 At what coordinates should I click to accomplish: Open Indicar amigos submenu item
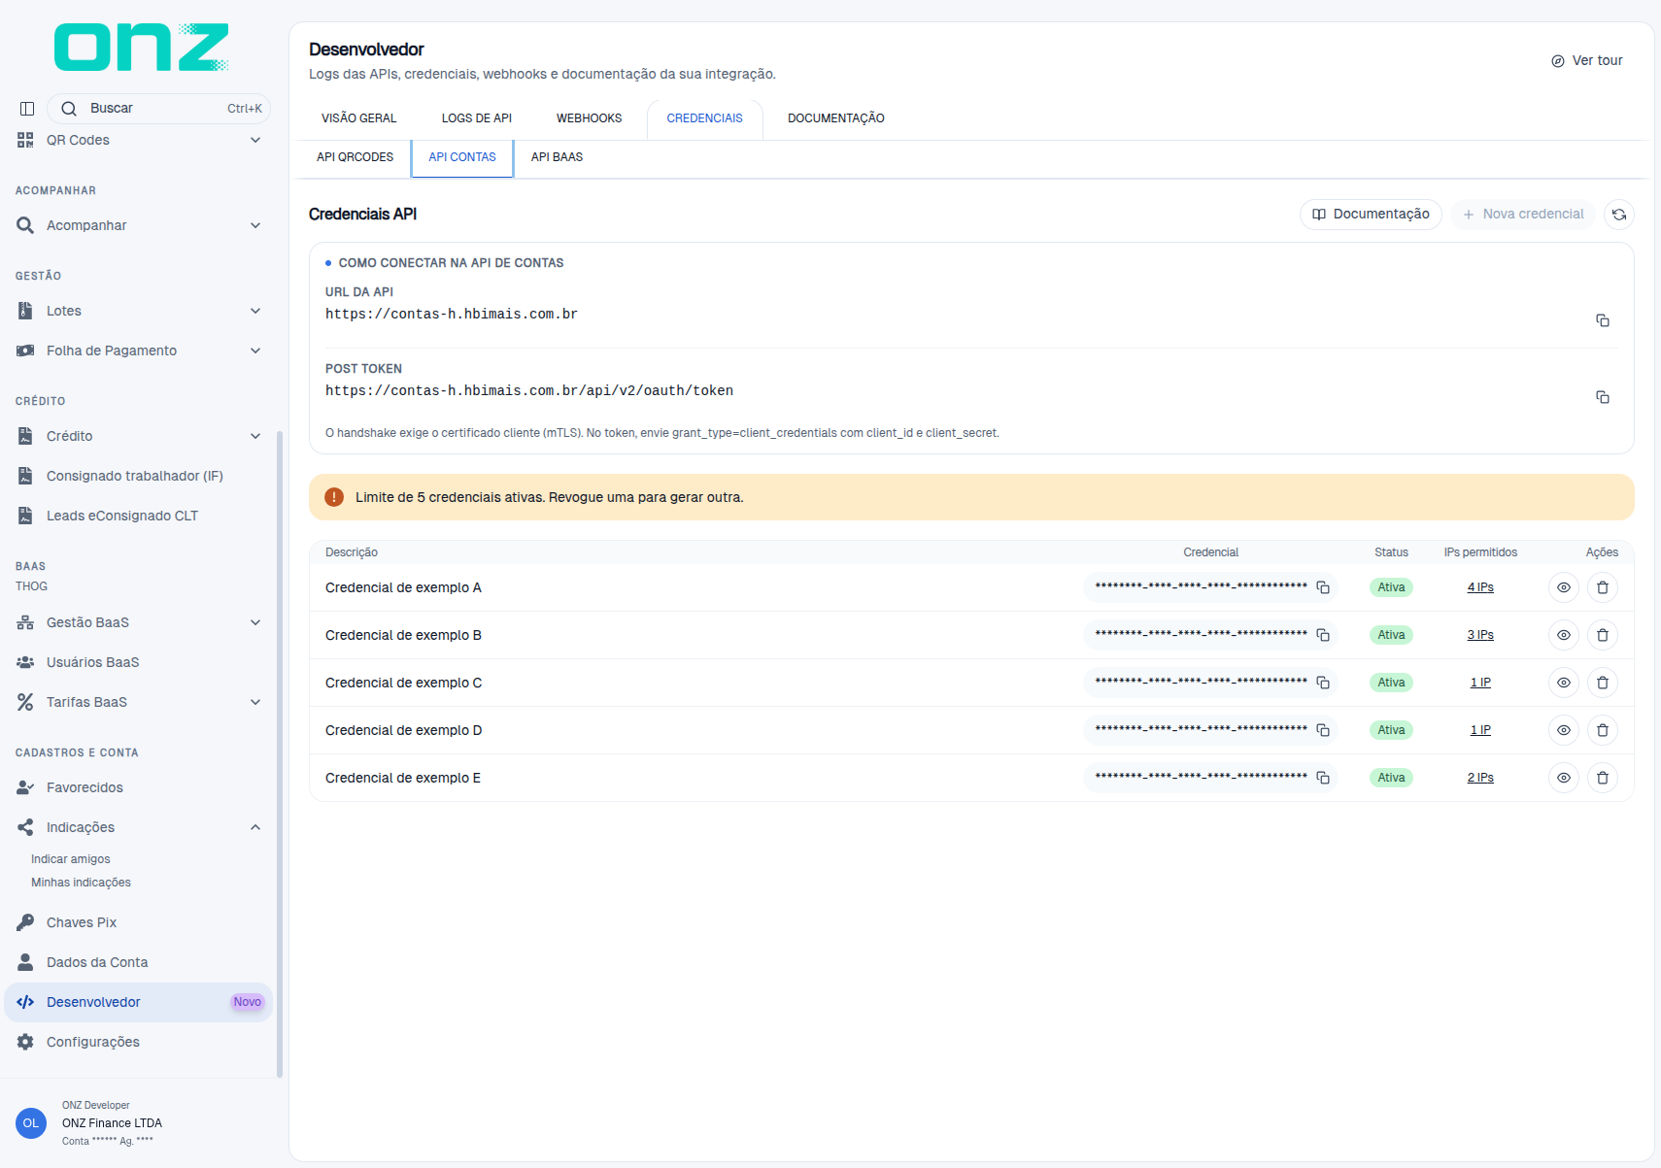click(71, 859)
